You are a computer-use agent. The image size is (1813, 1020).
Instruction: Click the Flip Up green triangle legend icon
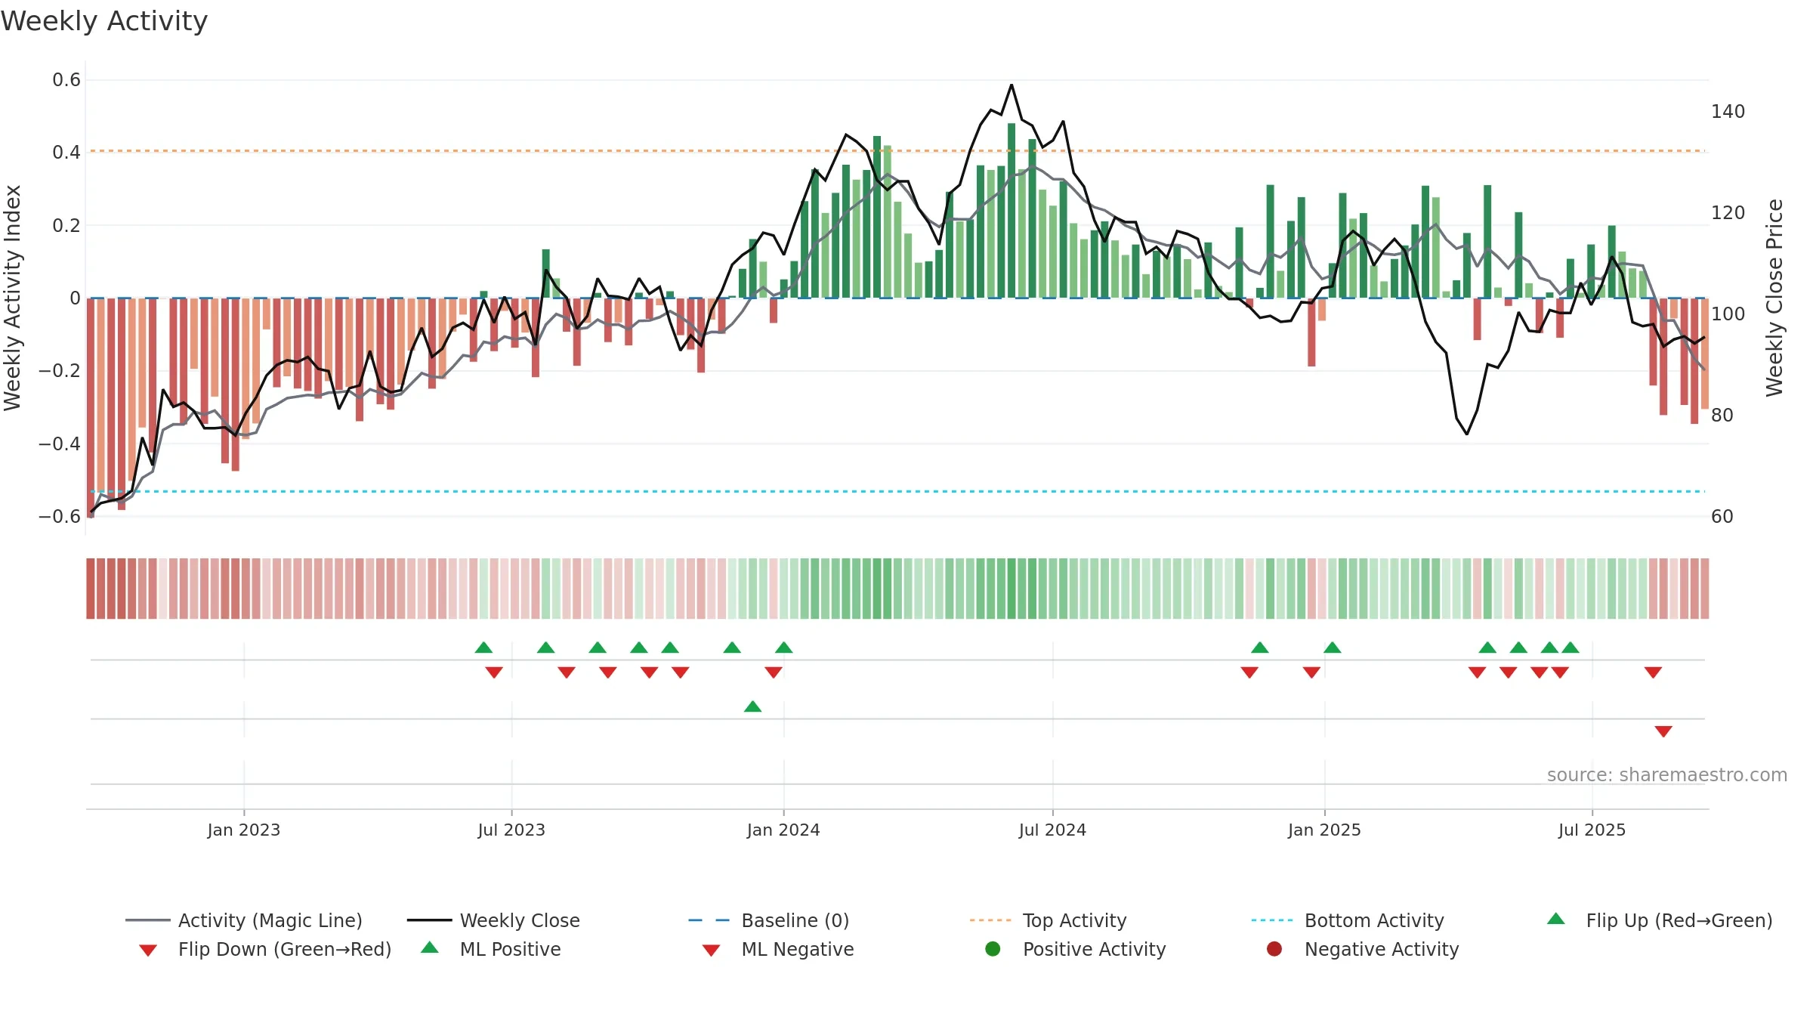pyautogui.click(x=1556, y=919)
